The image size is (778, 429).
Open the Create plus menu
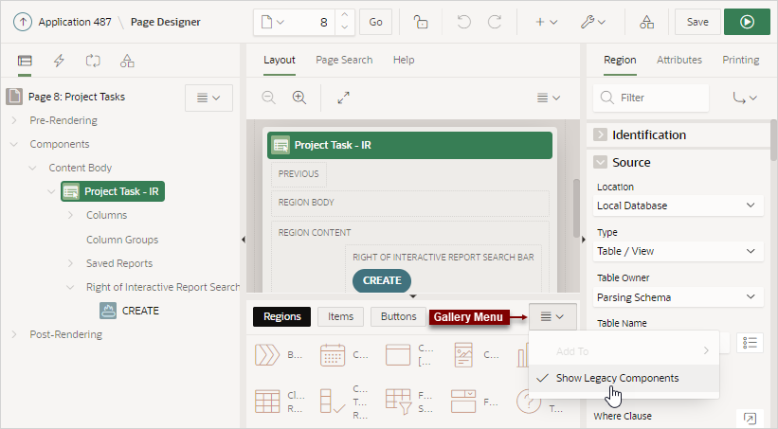pyautogui.click(x=546, y=22)
